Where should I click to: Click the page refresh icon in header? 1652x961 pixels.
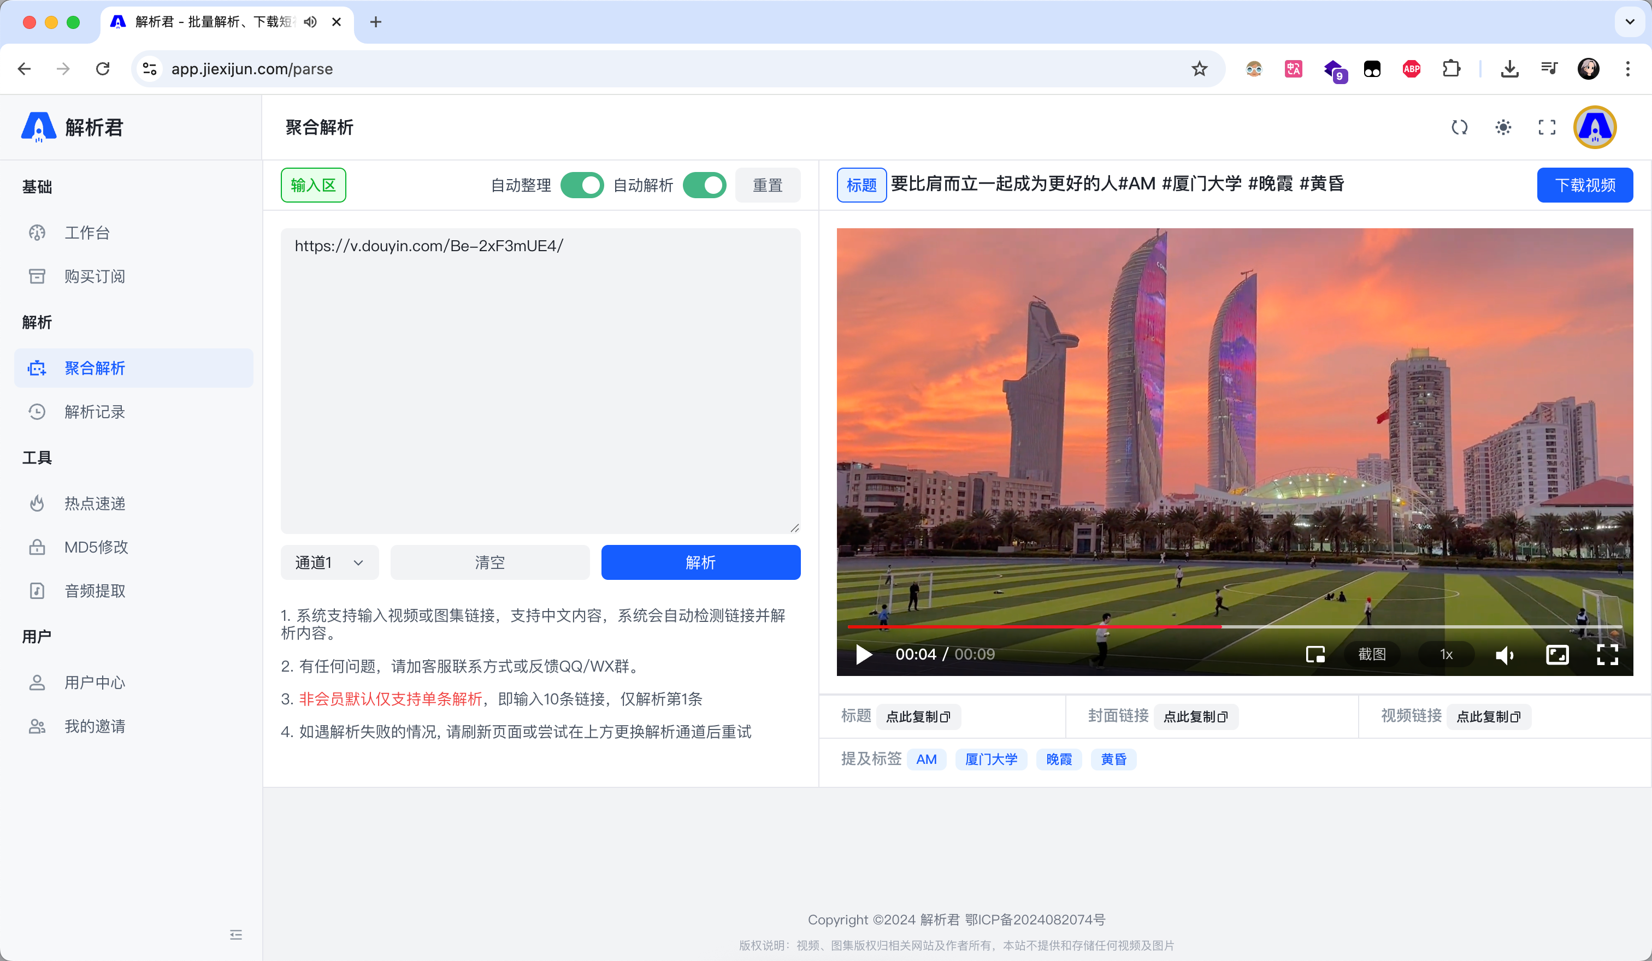pos(1459,127)
